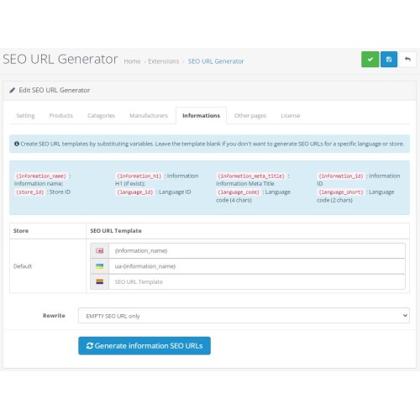Open the Rewrite dropdown
420x420 pixels.
[x=244, y=316]
